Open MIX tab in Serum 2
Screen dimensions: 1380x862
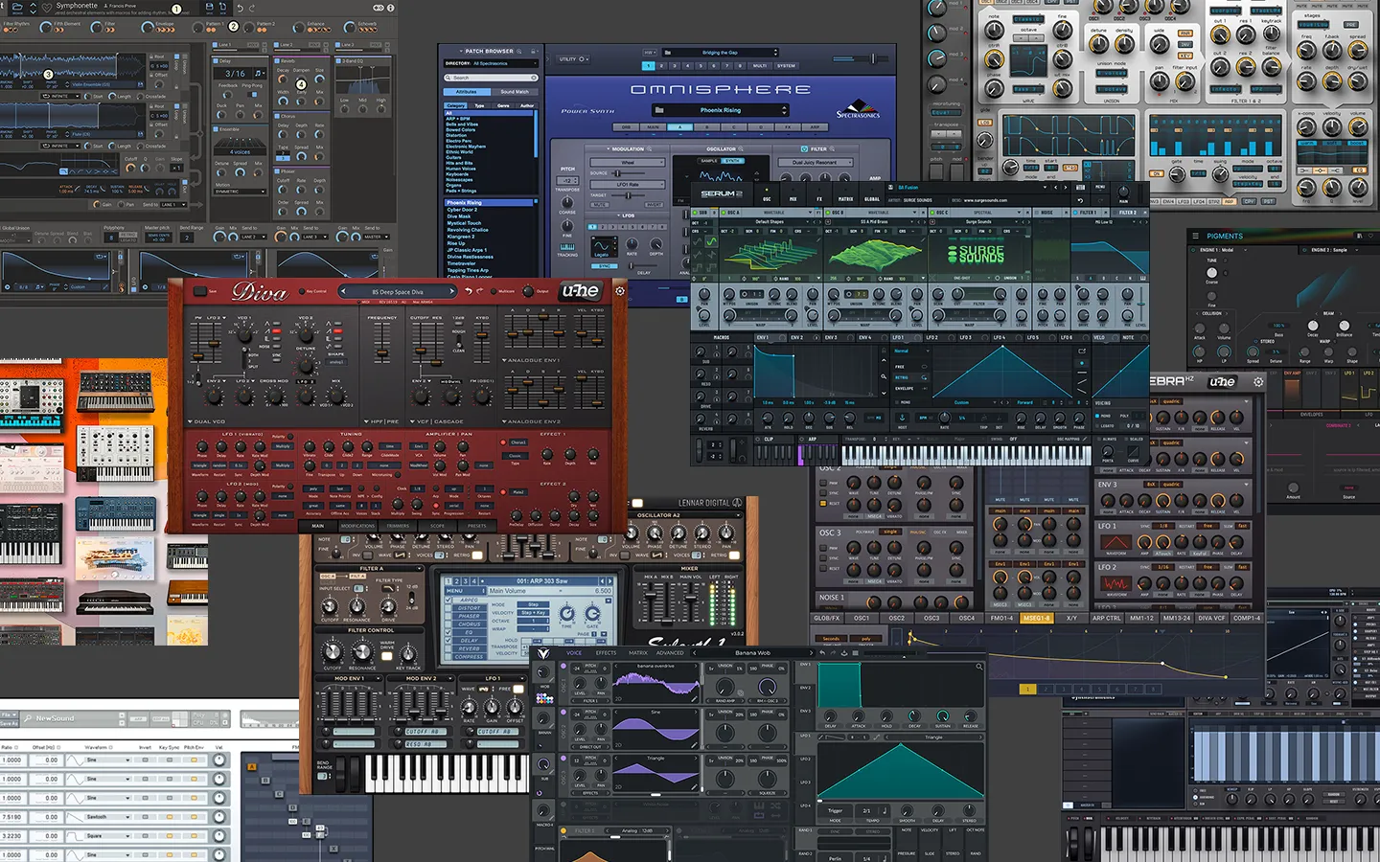[x=793, y=194]
